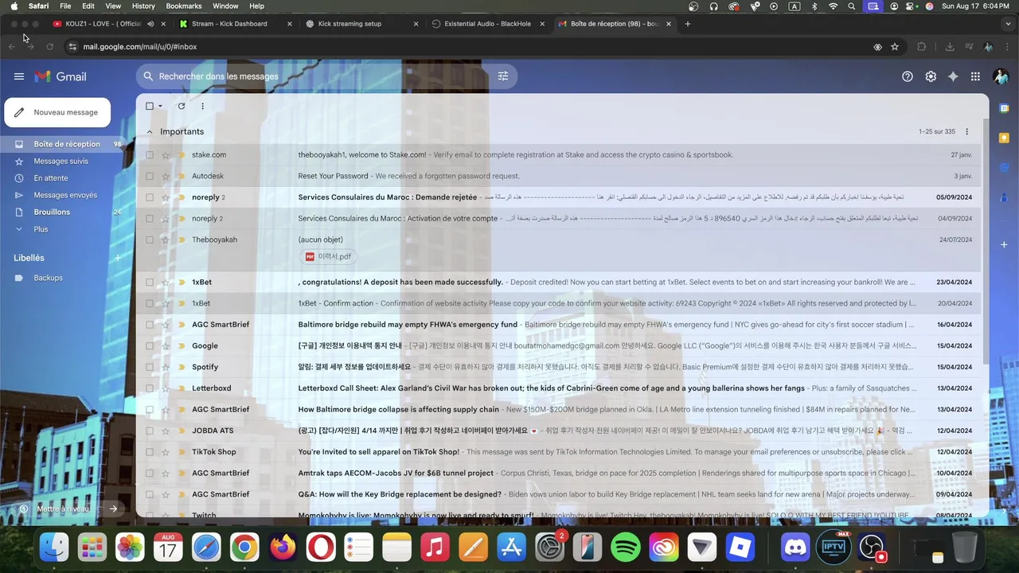Get add-ons plus icon in side panel
Screen dimensions: 1019x573
tap(1005, 245)
